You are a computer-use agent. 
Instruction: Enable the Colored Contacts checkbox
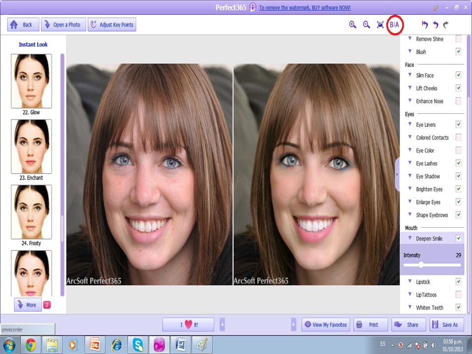pos(458,137)
